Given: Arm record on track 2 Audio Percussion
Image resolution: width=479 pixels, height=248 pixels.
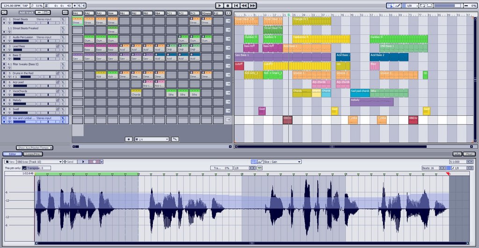Looking at the screenshot, I should click(x=4, y=41).
